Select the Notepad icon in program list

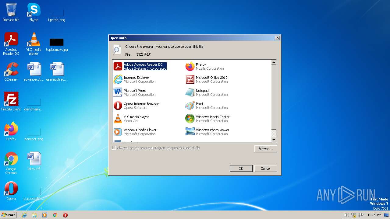click(190, 92)
